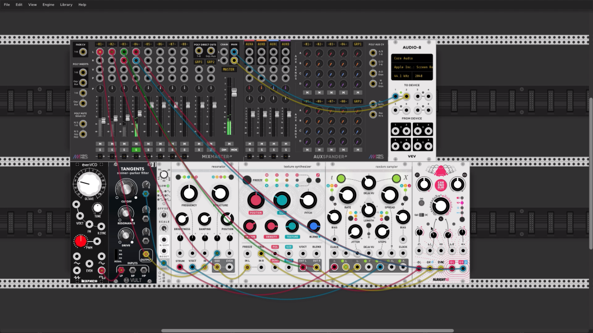Viewport: 593px width, 333px height.
Task: Open the Help menu
Action: (x=82, y=5)
